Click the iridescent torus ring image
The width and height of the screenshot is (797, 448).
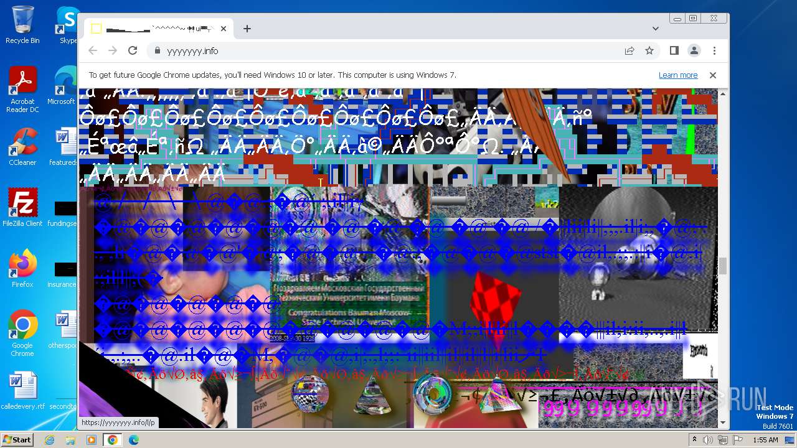click(x=433, y=394)
